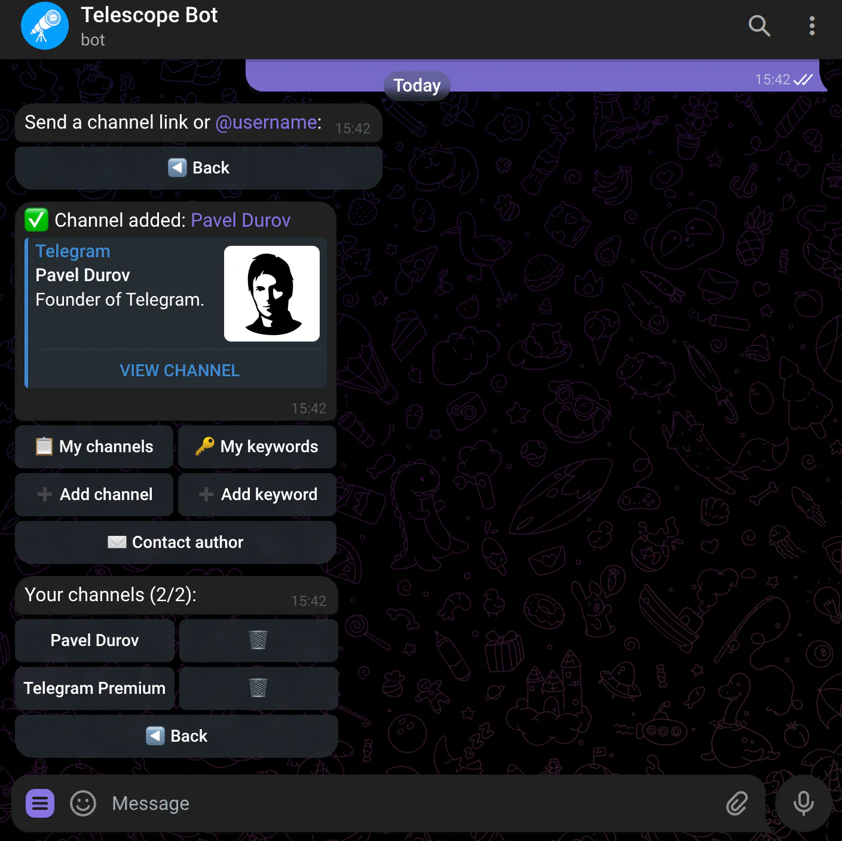Click the Telegram site name in the preview

coord(73,251)
